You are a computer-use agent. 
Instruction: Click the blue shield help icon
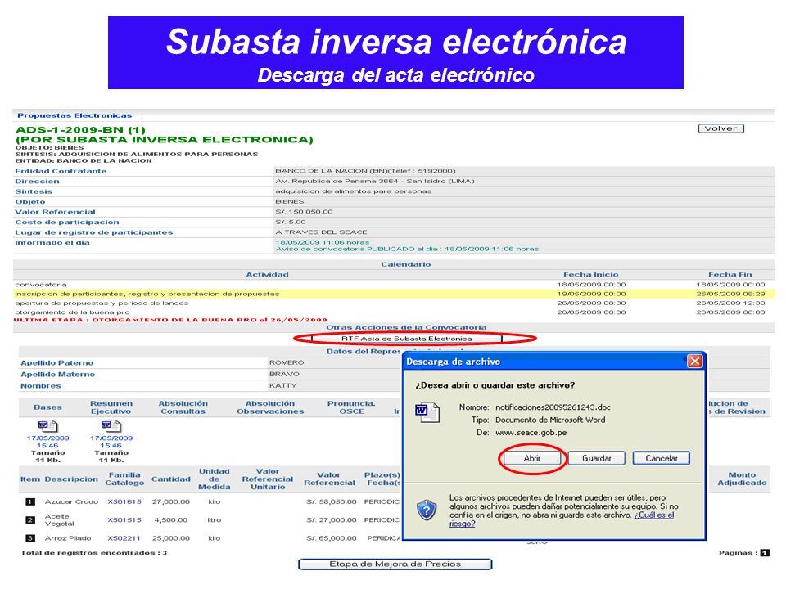pyautogui.click(x=427, y=510)
